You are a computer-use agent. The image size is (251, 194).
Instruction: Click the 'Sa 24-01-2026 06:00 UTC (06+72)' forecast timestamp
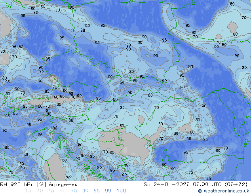[196, 184]
